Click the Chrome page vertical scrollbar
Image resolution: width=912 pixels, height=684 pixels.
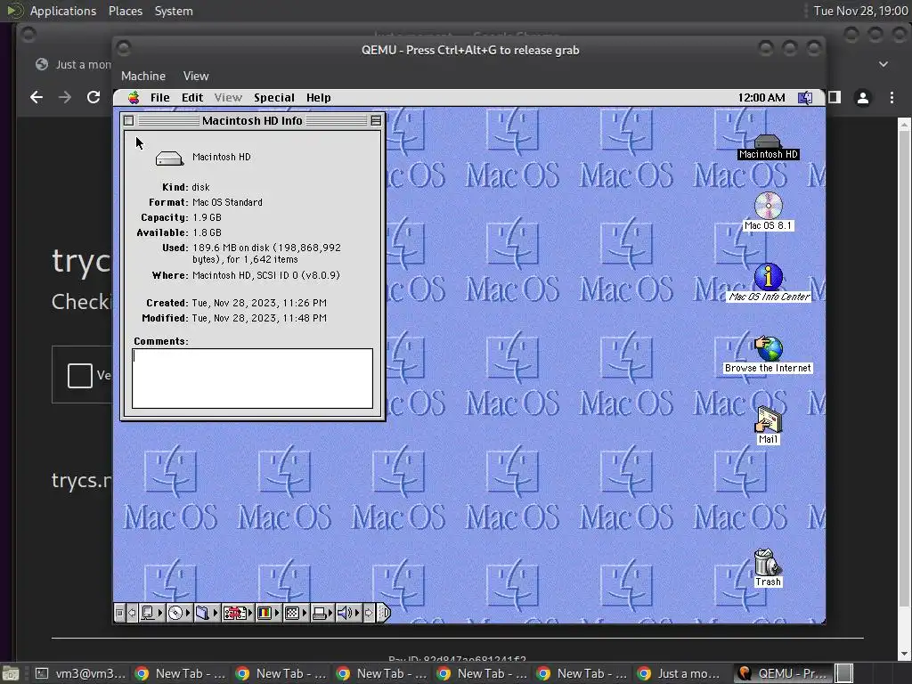pyautogui.click(x=905, y=389)
